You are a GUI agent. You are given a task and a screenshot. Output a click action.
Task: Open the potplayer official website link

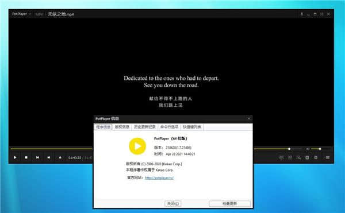click(x=159, y=177)
